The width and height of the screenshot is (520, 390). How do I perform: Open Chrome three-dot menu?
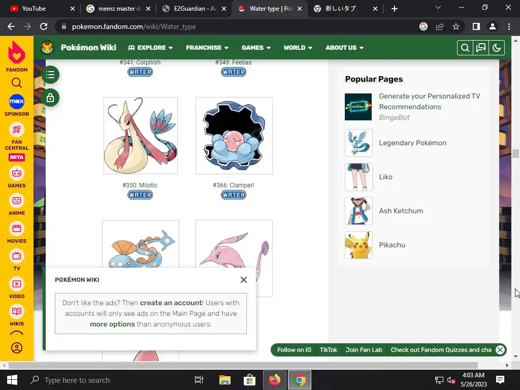[509, 26]
